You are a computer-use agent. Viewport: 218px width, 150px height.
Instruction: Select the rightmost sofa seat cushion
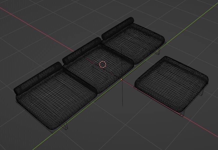point(133,43)
